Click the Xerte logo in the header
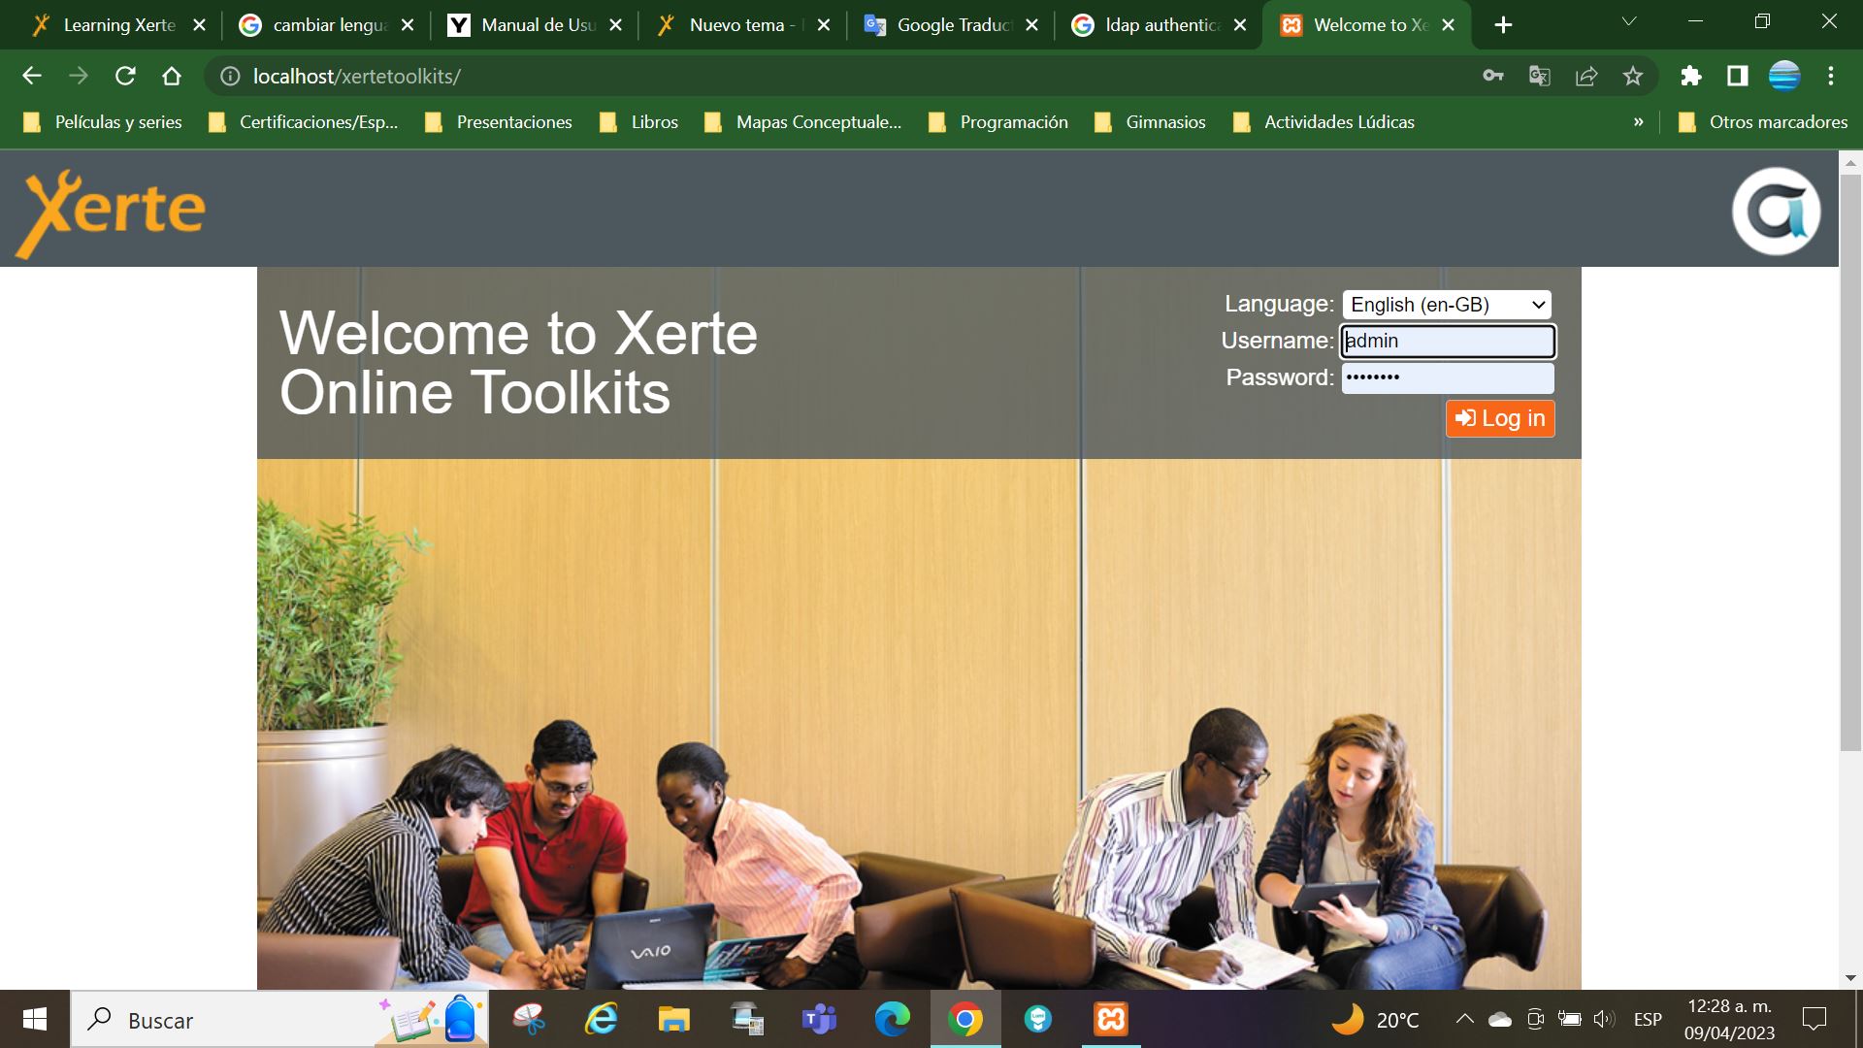Viewport: 1863px width, 1048px height. [x=111, y=213]
